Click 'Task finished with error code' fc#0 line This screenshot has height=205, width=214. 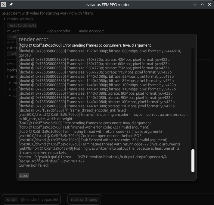(x=84, y=127)
